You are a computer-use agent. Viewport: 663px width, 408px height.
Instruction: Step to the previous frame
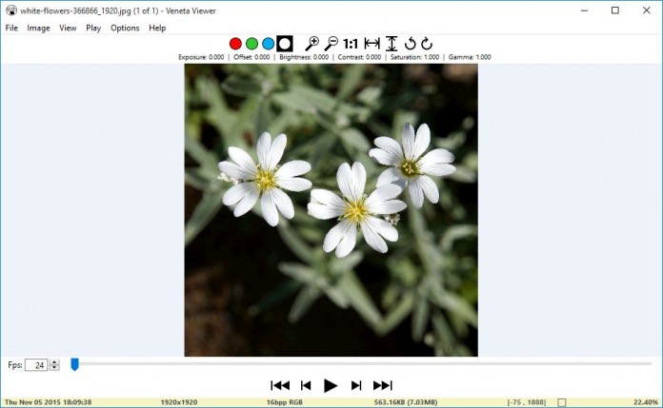pyautogui.click(x=306, y=385)
